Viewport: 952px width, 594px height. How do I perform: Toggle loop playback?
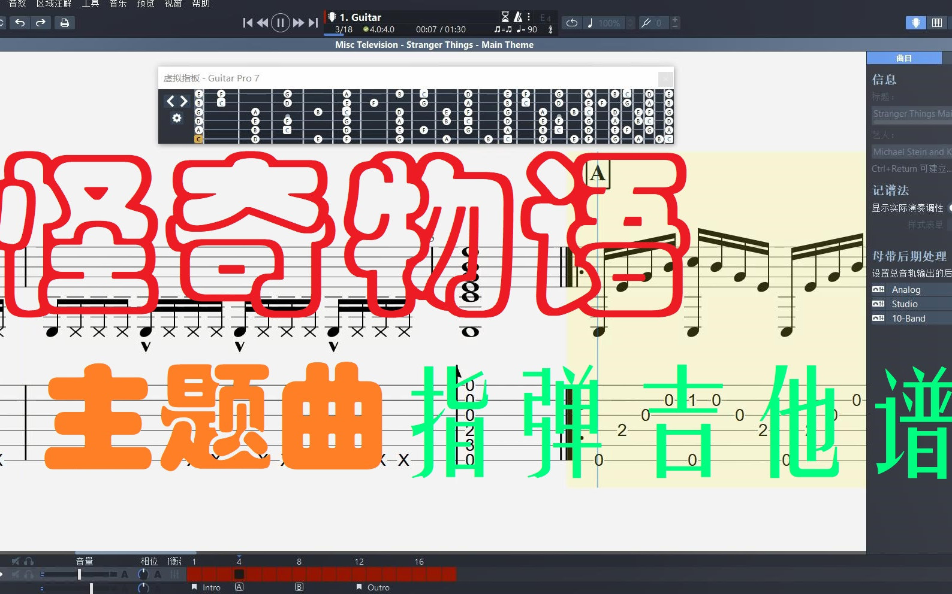pos(572,23)
